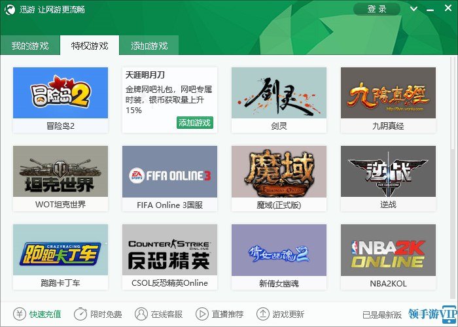Click the upload arrow icon for 游戏更新
This screenshot has width=458, height=327.
point(262,314)
